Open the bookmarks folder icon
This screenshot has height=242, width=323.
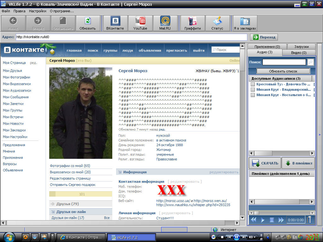245,21
